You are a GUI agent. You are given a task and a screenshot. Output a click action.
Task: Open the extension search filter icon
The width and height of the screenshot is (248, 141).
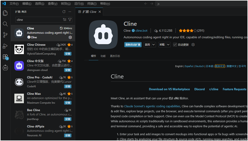(x=70, y=19)
